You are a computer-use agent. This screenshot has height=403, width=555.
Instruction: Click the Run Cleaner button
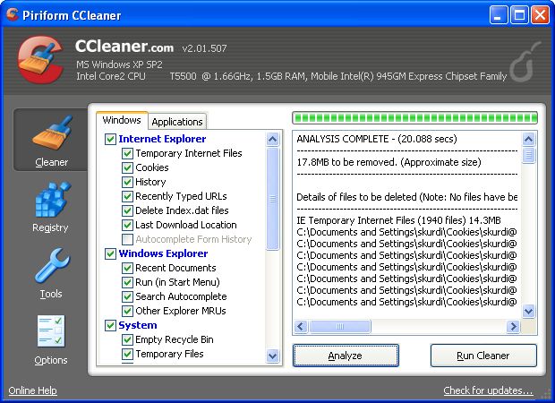pos(483,356)
